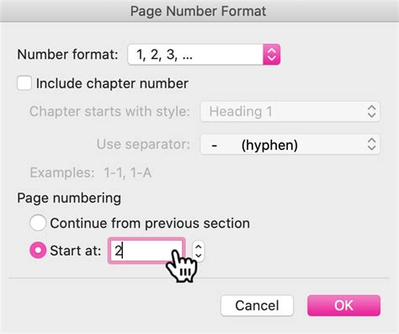399x334 pixels.
Task: Click the 1, 2, 3 format text
Action: tap(164, 55)
